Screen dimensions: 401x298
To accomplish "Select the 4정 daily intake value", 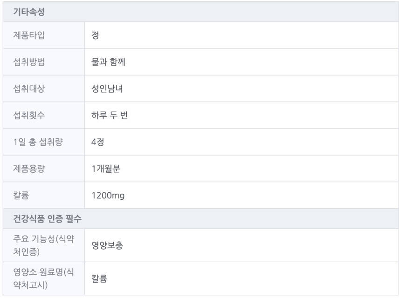I will pyautogui.click(x=98, y=142).
